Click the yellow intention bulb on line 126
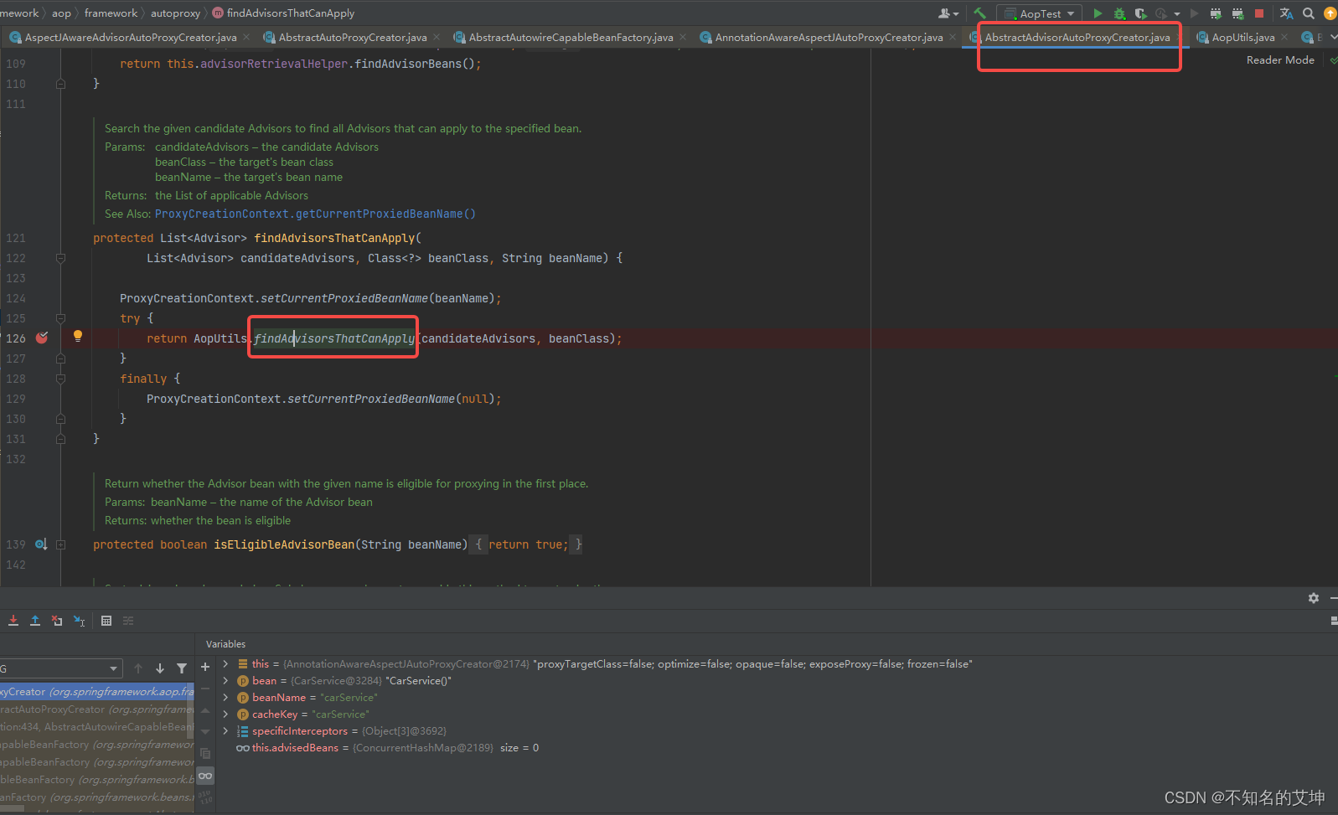1338x815 pixels. coord(78,337)
